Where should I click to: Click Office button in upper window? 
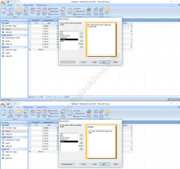[3, 3]
